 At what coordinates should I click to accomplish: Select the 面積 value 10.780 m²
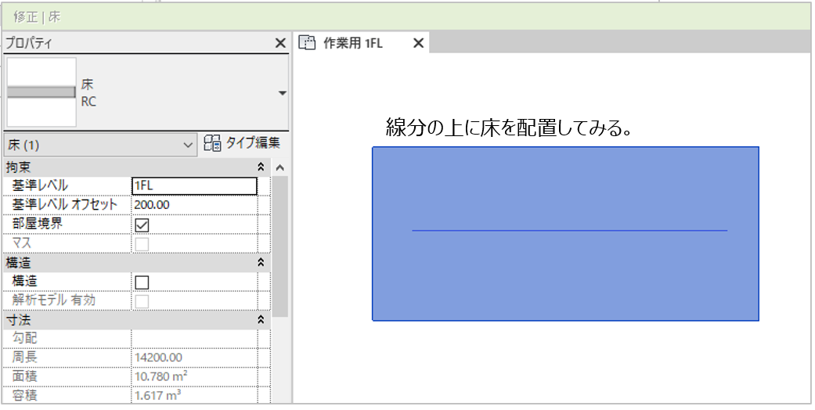tap(194, 376)
